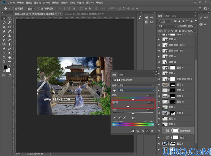Screen dimensions: 211x156
Task: Enable the 自动选择 checkbox
Action: (x=13, y=8)
